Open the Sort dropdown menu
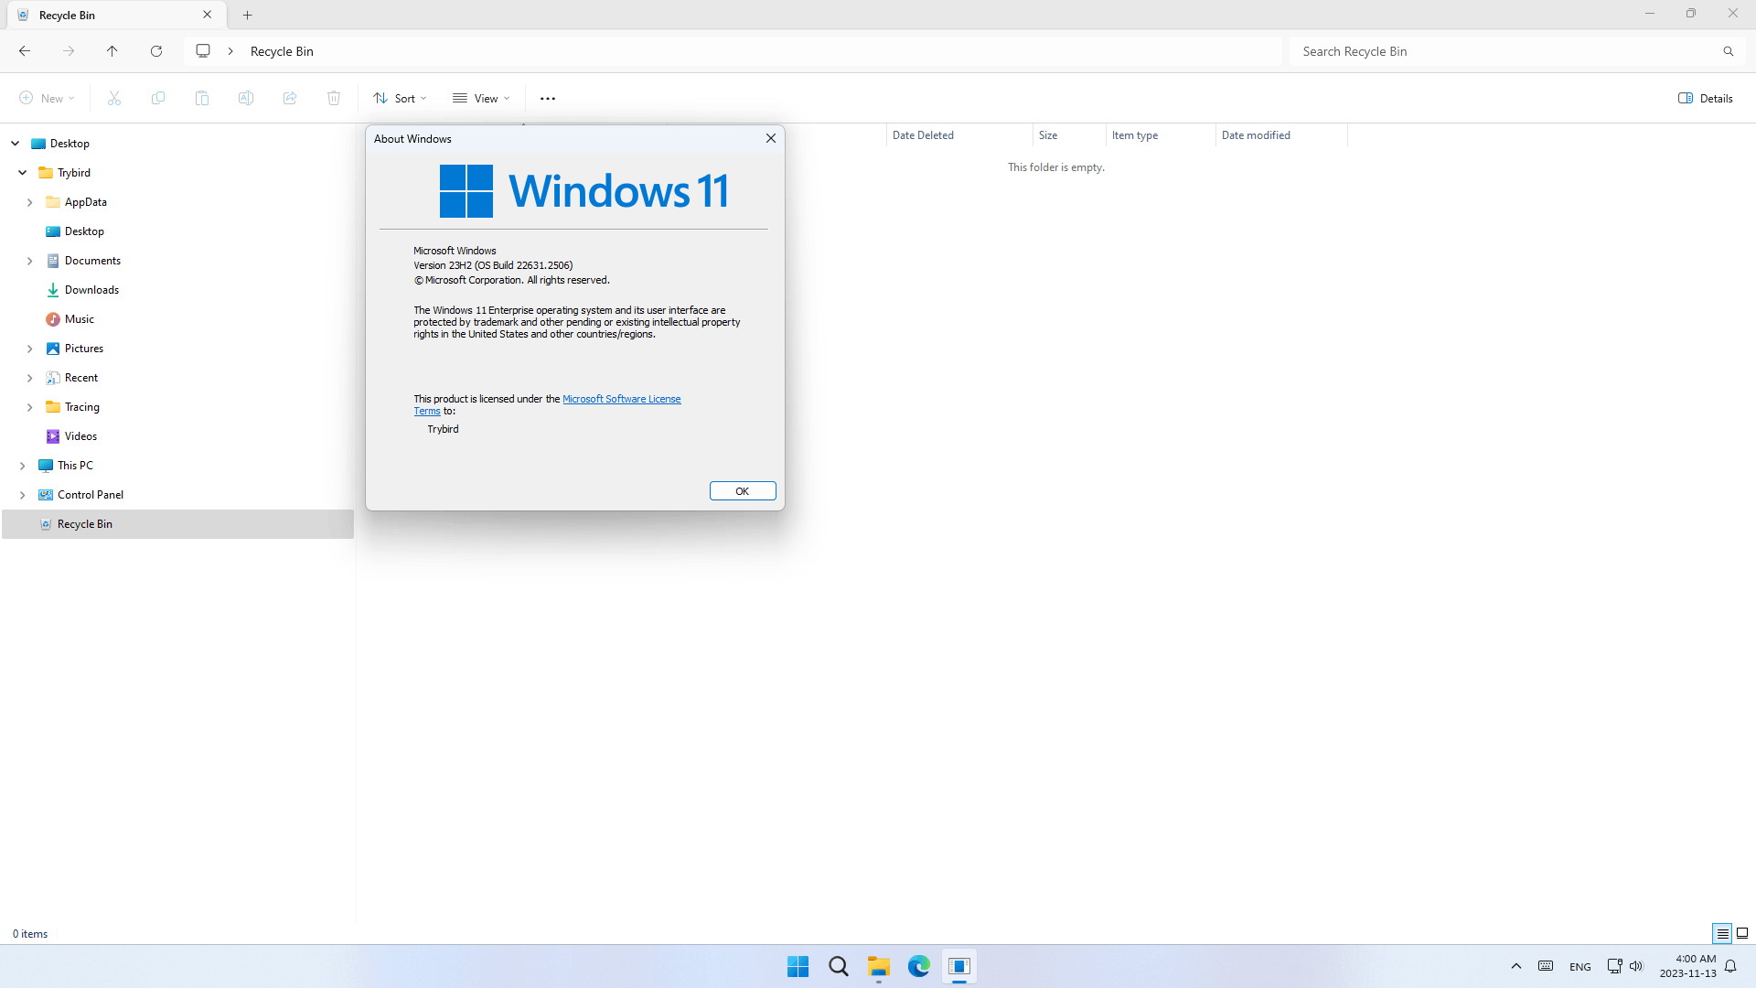This screenshot has width=1756, height=988. point(399,98)
